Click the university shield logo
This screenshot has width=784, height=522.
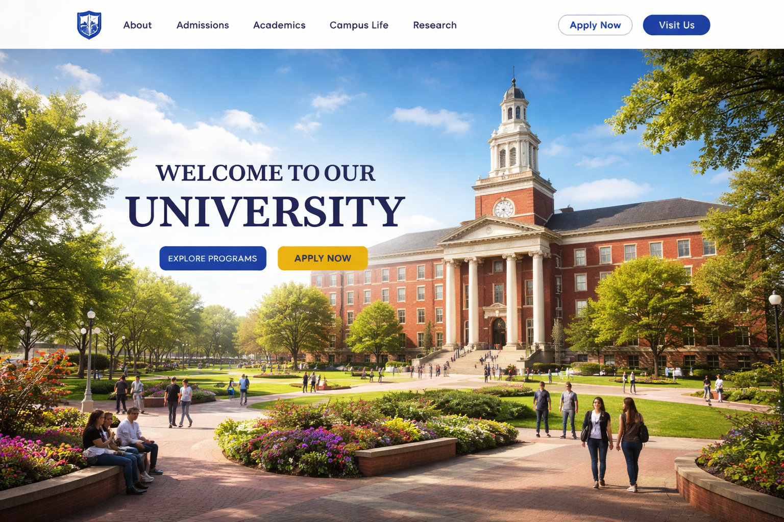(x=89, y=25)
